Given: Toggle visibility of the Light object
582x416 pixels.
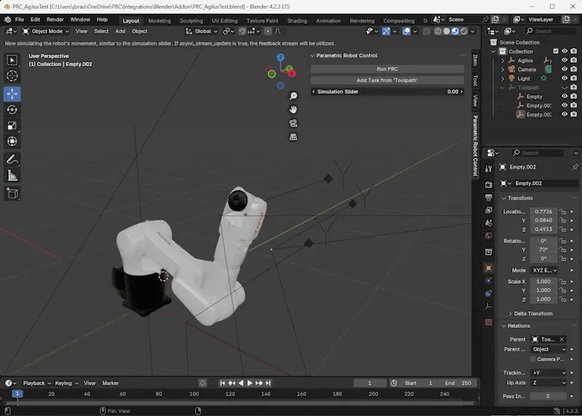Looking at the screenshot, I should pos(565,79).
